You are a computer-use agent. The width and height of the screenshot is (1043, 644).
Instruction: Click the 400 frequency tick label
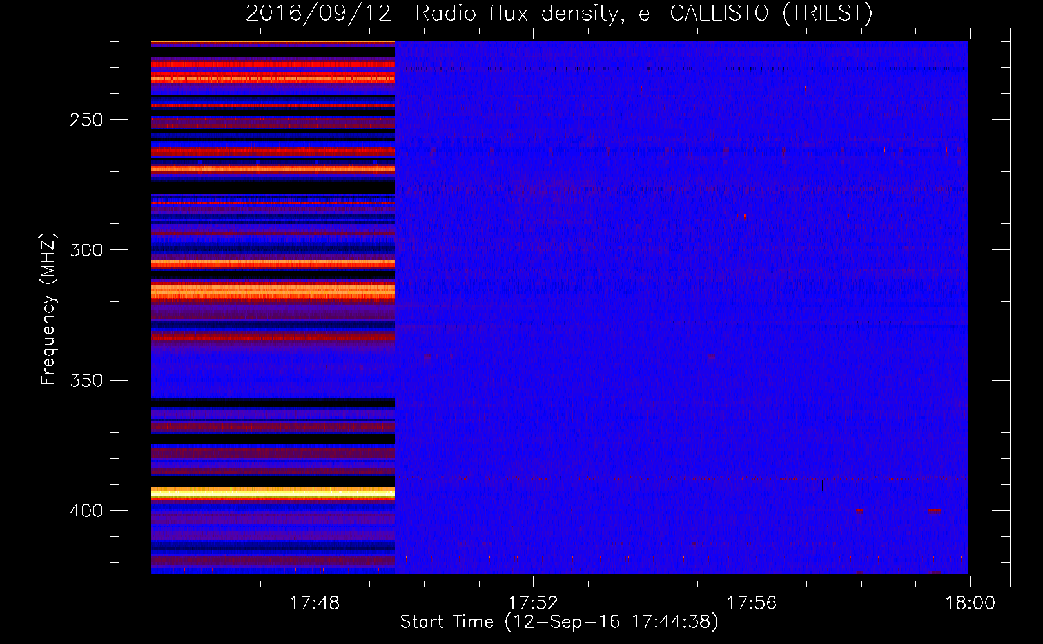86,511
